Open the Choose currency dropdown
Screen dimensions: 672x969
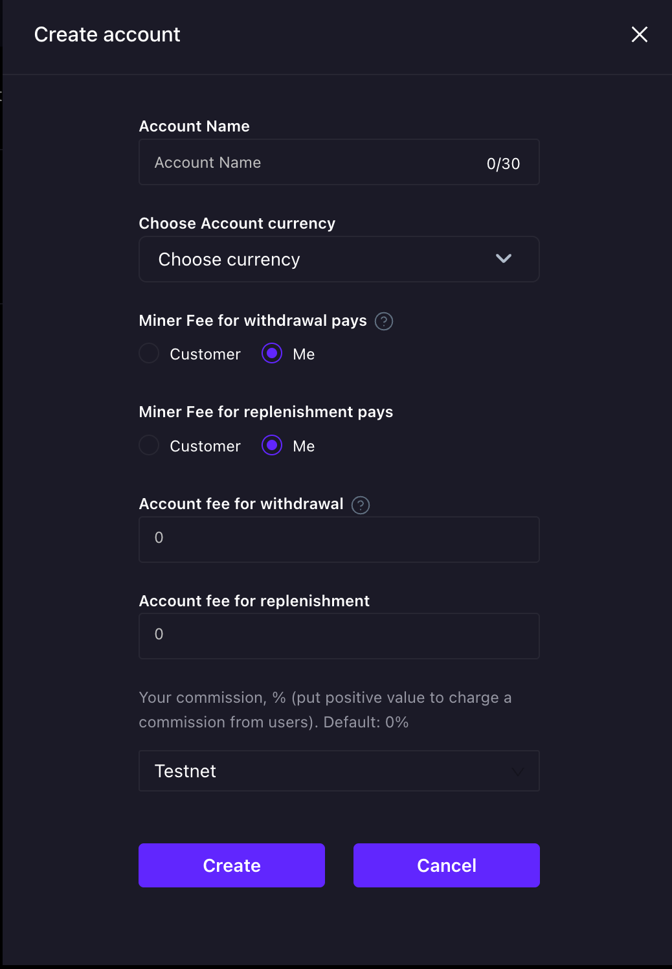tap(324, 259)
